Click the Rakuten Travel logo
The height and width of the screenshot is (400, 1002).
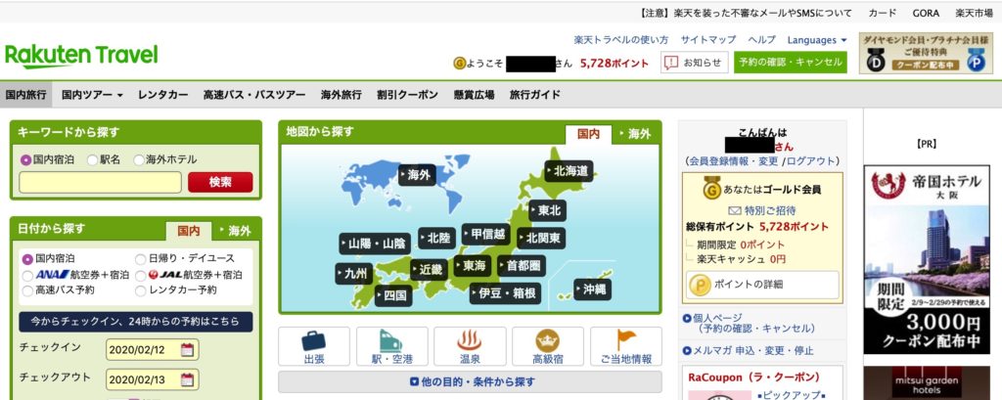point(81,56)
